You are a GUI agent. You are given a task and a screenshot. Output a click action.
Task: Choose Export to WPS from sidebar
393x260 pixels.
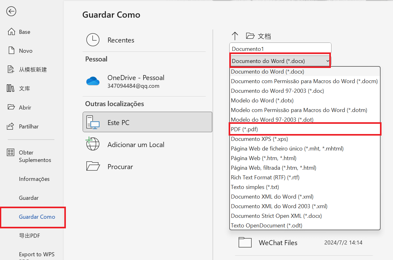37,254
